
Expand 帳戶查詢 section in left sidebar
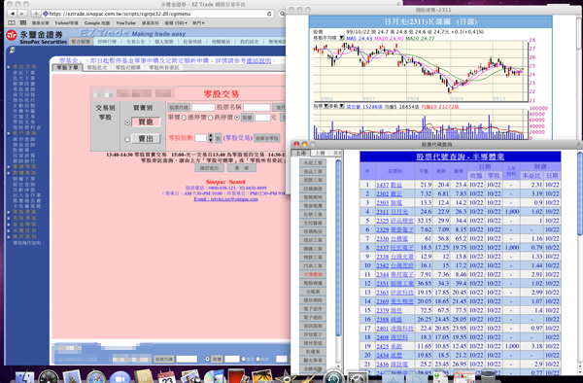[x=23, y=133]
